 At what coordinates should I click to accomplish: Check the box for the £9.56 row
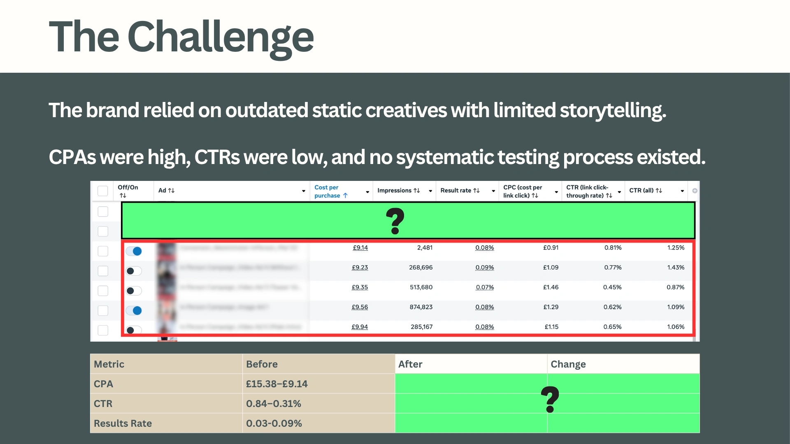point(103,310)
